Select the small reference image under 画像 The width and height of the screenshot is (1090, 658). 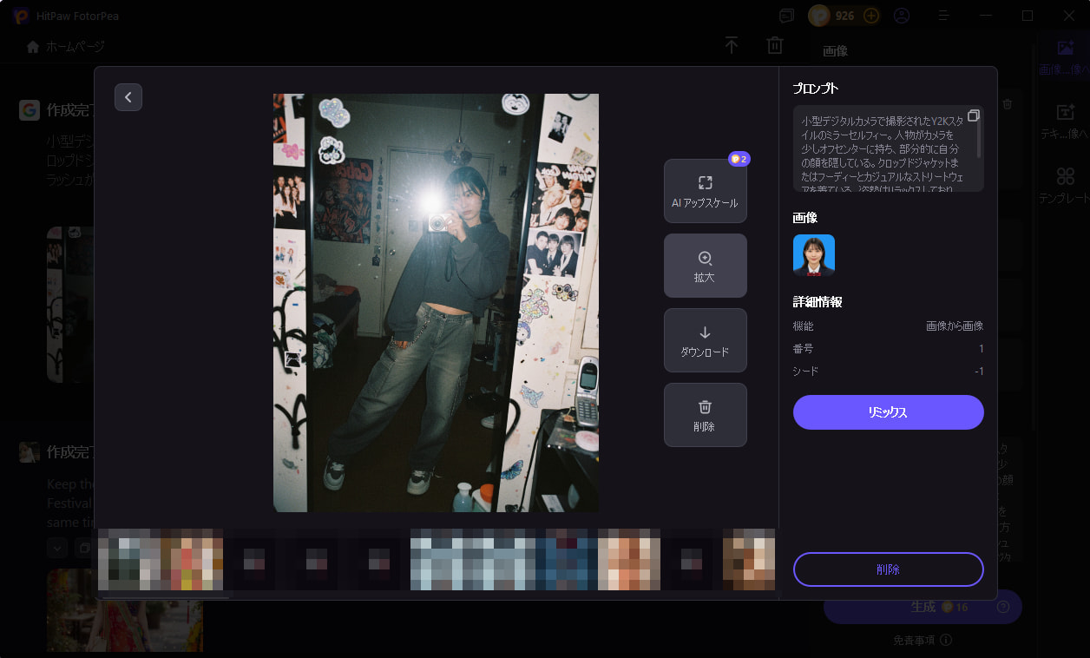pyautogui.click(x=813, y=255)
